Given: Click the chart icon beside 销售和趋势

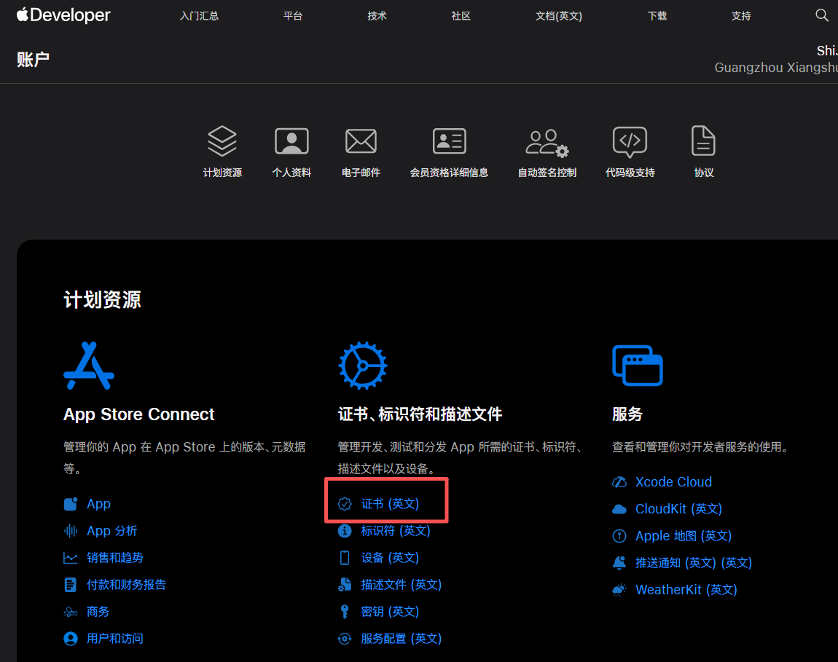Looking at the screenshot, I should [71, 558].
